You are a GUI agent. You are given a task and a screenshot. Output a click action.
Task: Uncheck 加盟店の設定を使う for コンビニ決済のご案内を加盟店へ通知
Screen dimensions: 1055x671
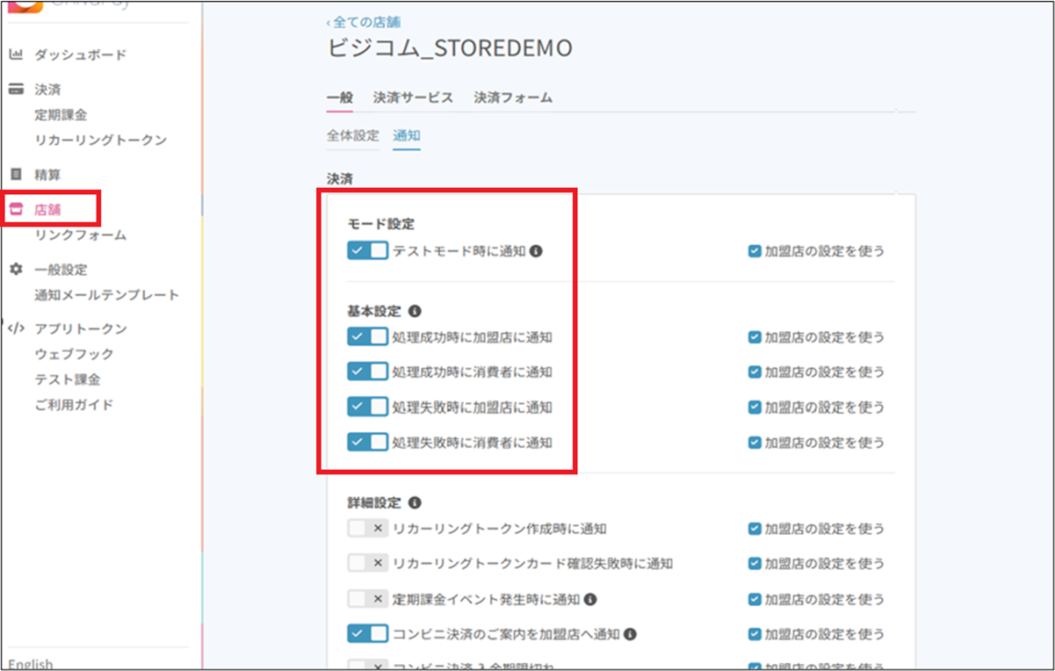755,633
